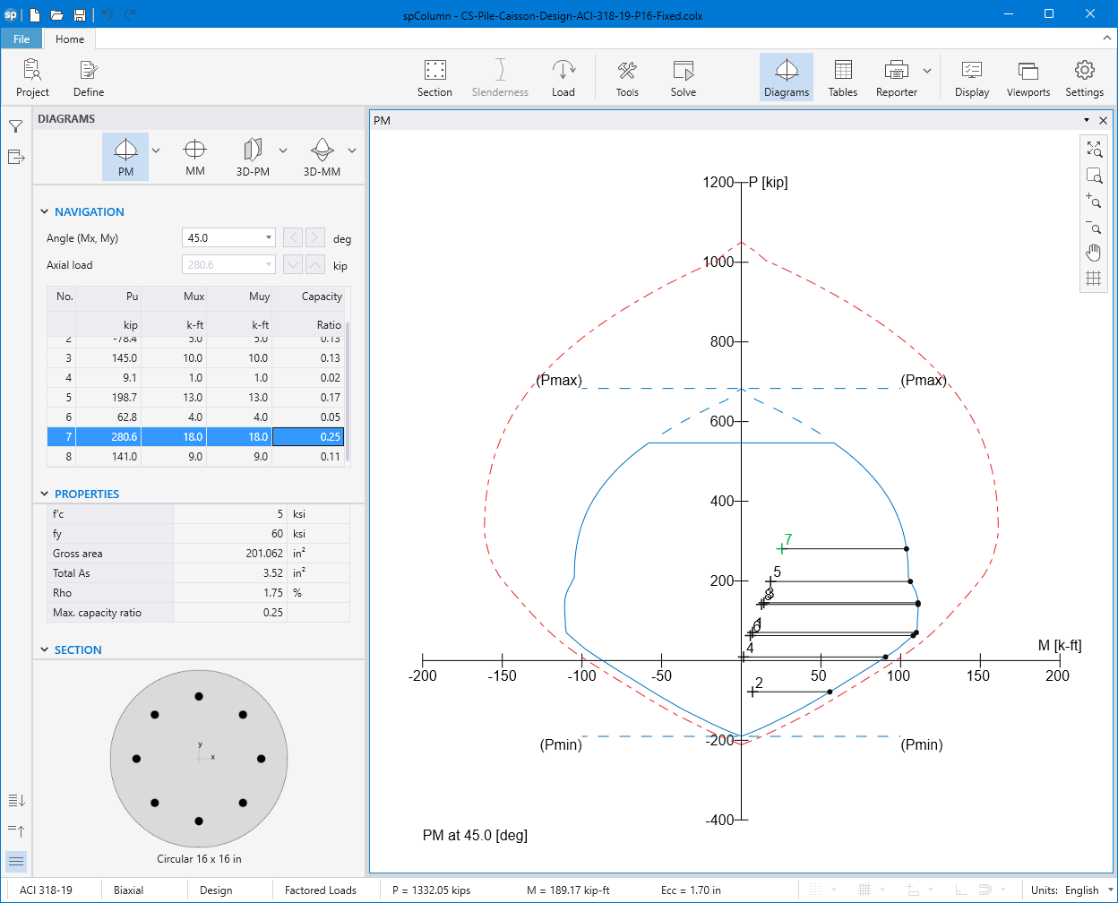This screenshot has height=903, width=1118.
Task: Click the Factored Loads status bar entry
Action: [x=321, y=890]
